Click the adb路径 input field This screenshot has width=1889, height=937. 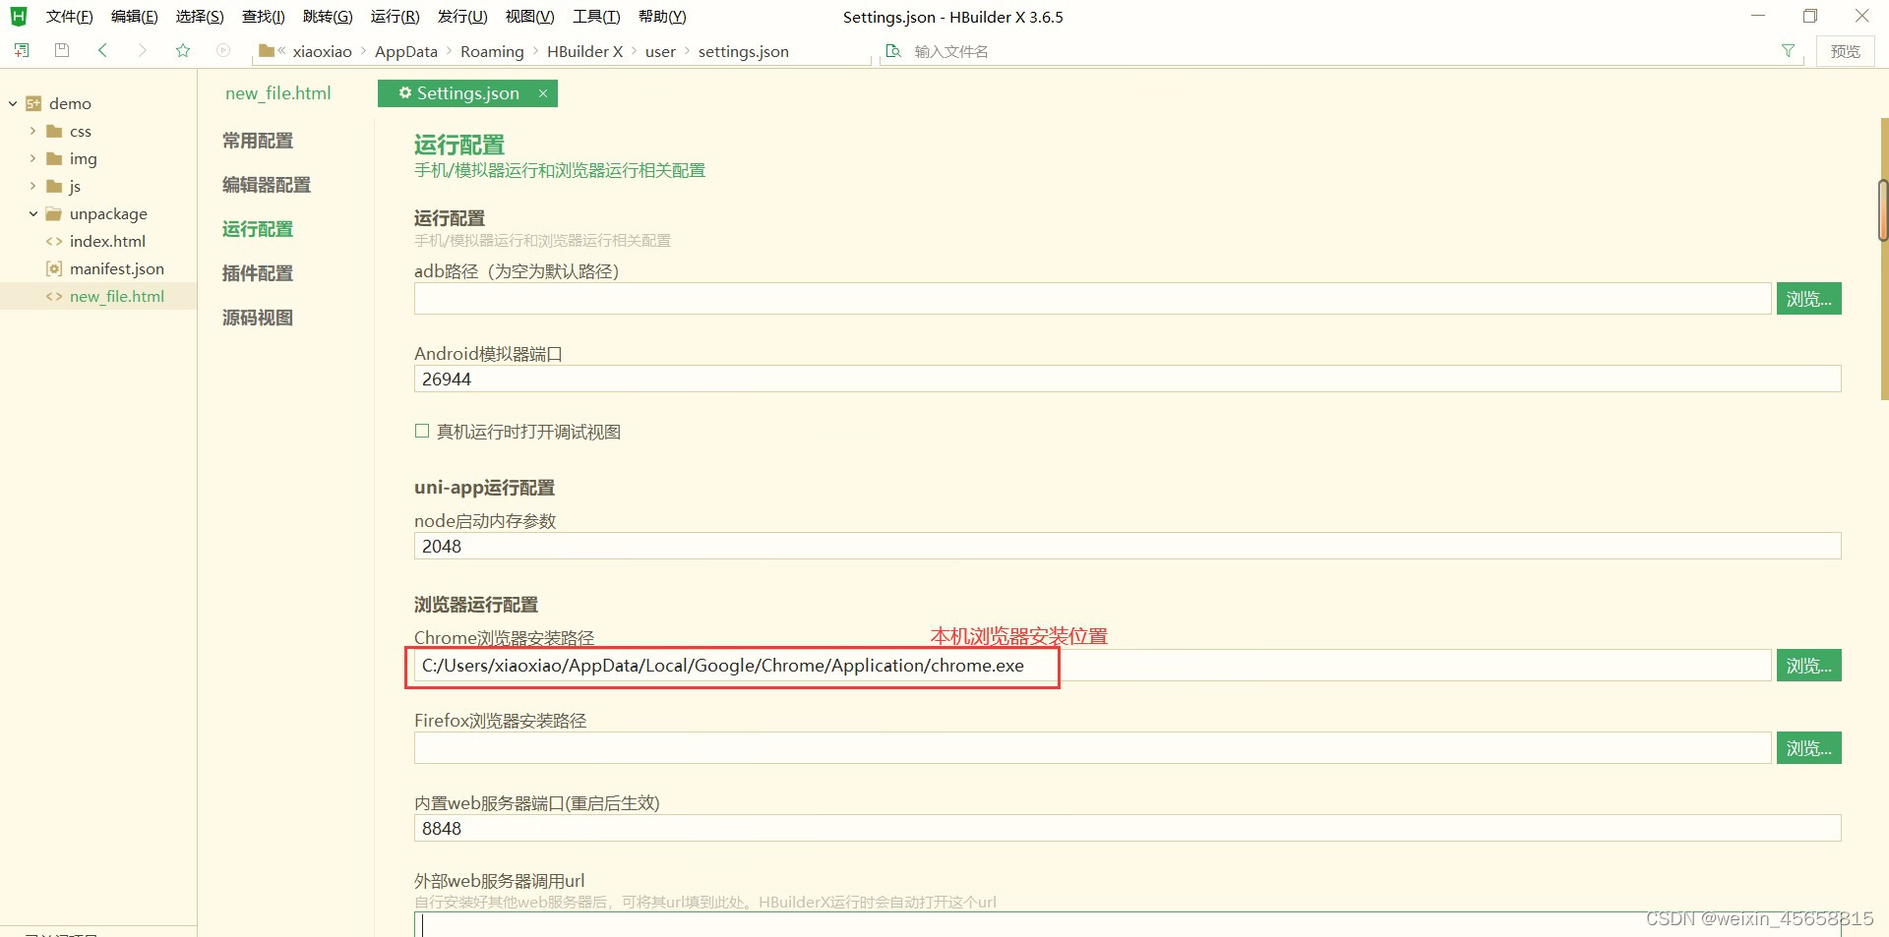coord(1092,299)
